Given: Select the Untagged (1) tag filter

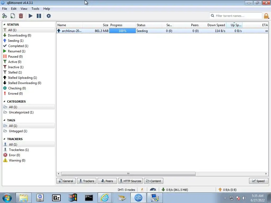Looking at the screenshot, I should point(18,131).
